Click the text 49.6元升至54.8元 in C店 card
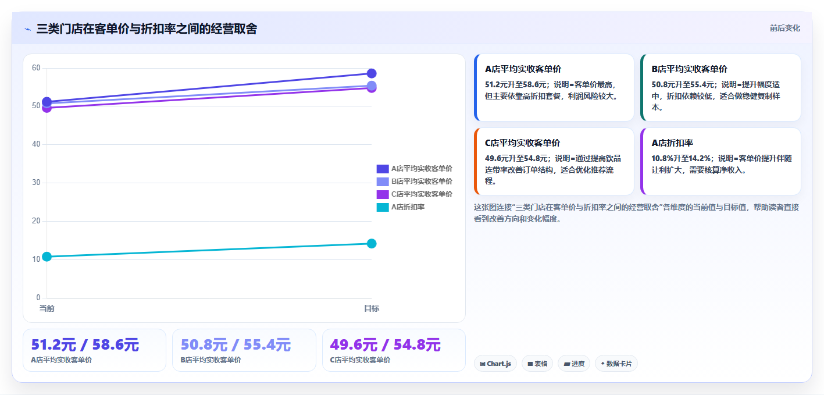The height and width of the screenshot is (395, 824). [516, 158]
